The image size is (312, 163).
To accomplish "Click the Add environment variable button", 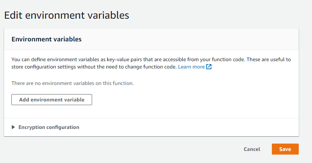I will pos(52,100).
